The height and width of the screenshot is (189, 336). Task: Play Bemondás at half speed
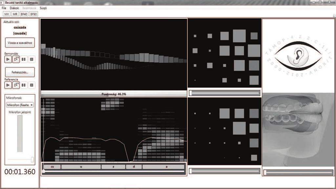point(16,59)
